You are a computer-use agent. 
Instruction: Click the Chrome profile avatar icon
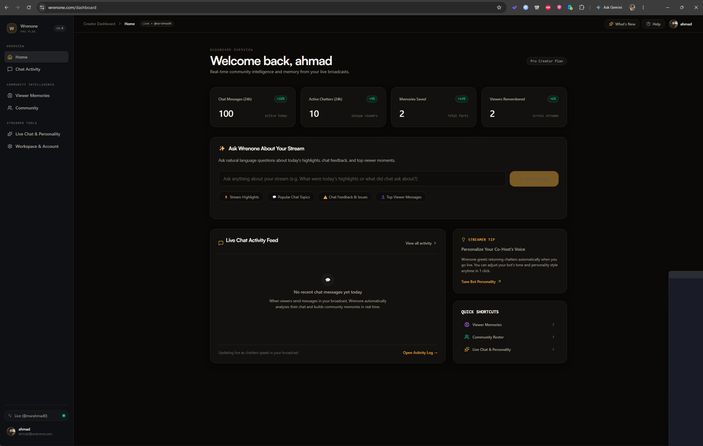pyautogui.click(x=632, y=7)
